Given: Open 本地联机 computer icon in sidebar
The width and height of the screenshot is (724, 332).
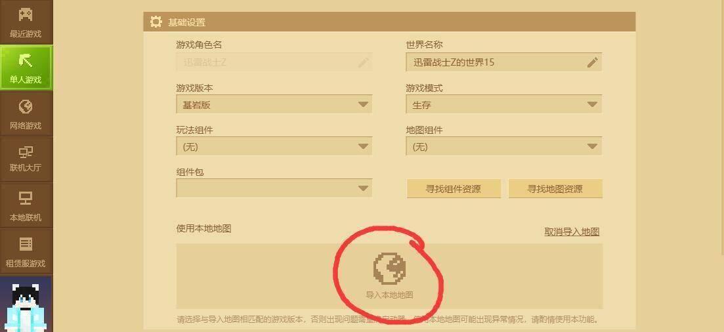Looking at the screenshot, I should [x=26, y=198].
